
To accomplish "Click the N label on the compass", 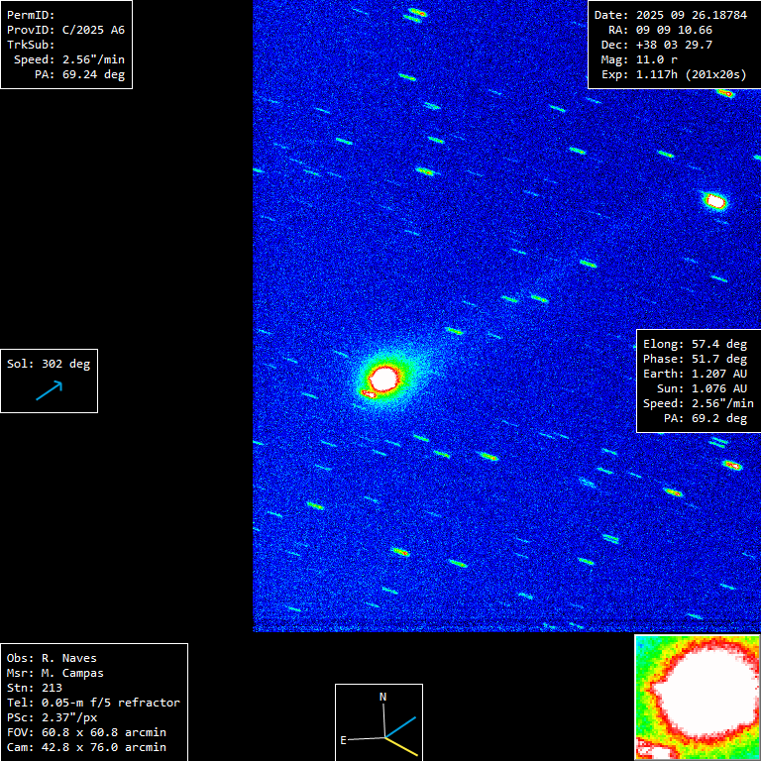I will pos(383,697).
